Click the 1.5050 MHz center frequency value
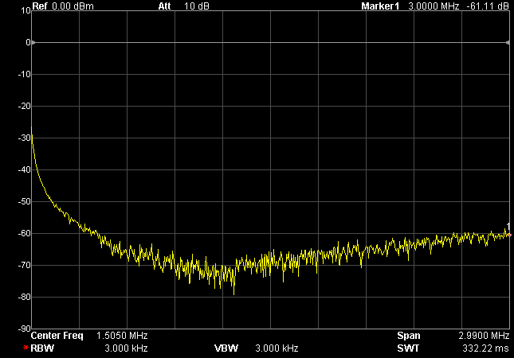Image resolution: width=514 pixels, height=358 pixels. (122, 336)
